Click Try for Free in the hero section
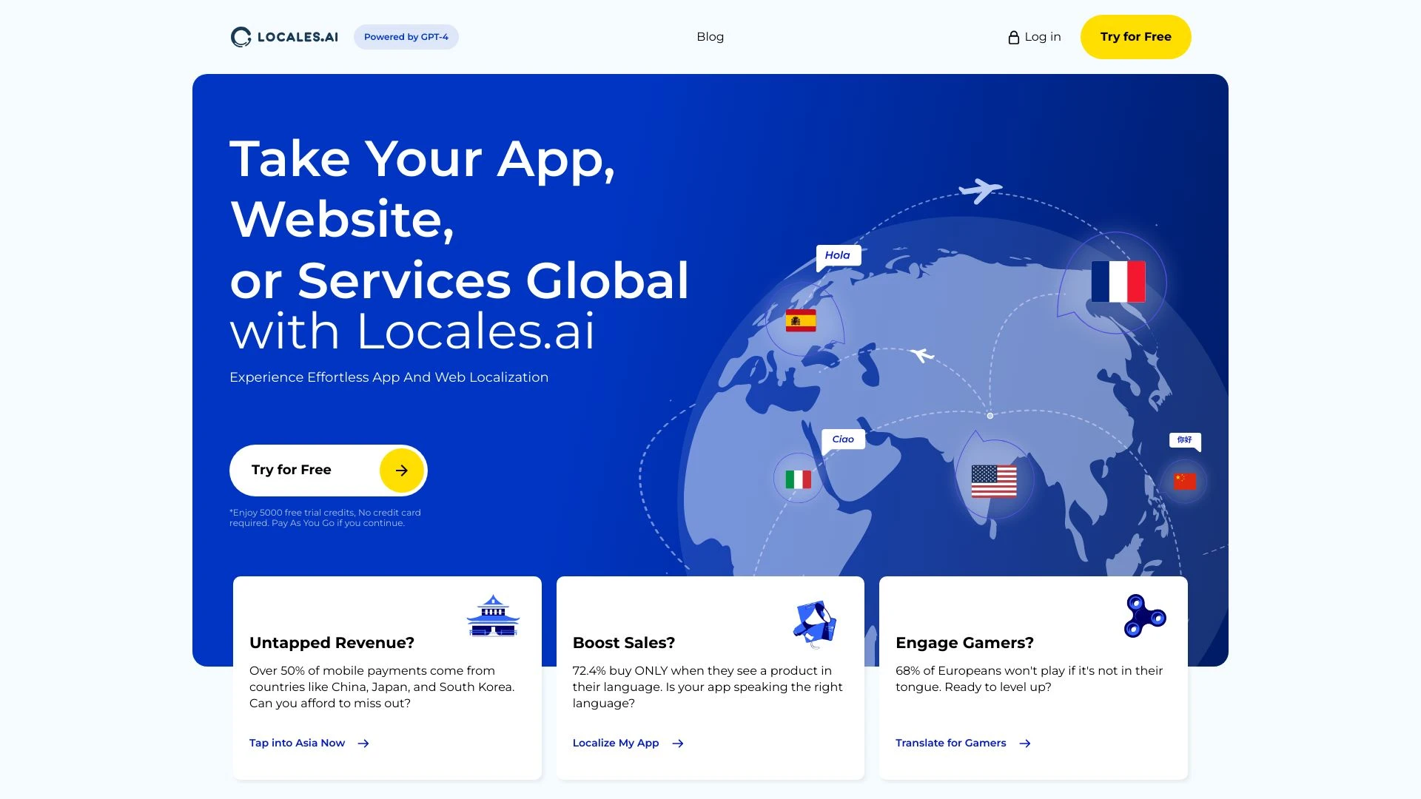Screen dimensions: 1421x799 click(x=328, y=470)
